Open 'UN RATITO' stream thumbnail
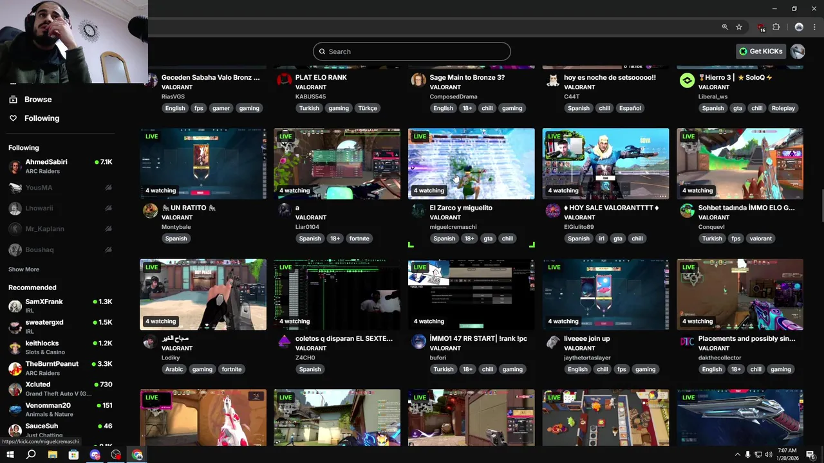Image resolution: width=824 pixels, height=463 pixels. point(203,164)
